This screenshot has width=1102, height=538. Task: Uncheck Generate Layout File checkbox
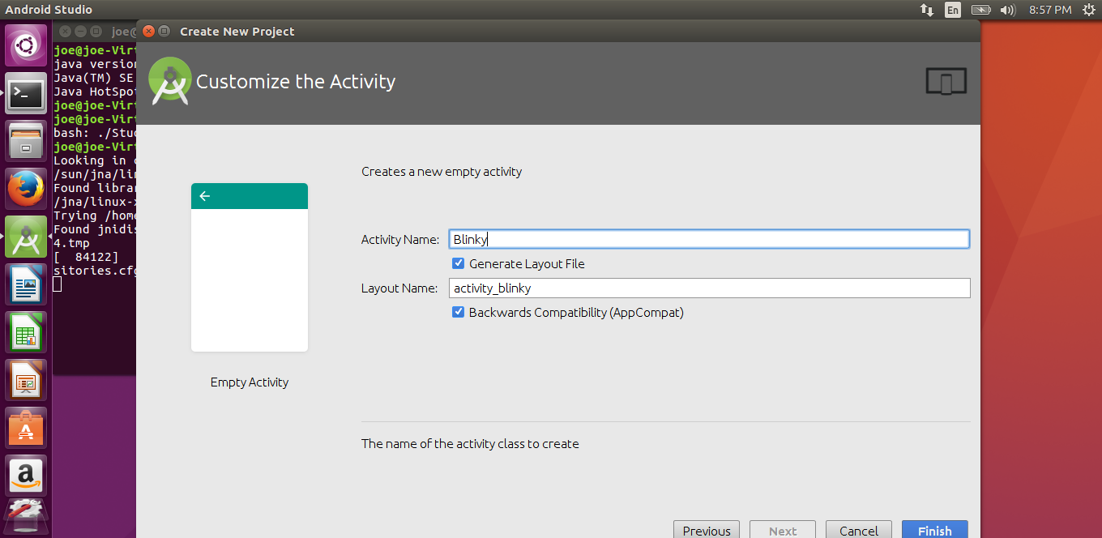pyautogui.click(x=459, y=263)
